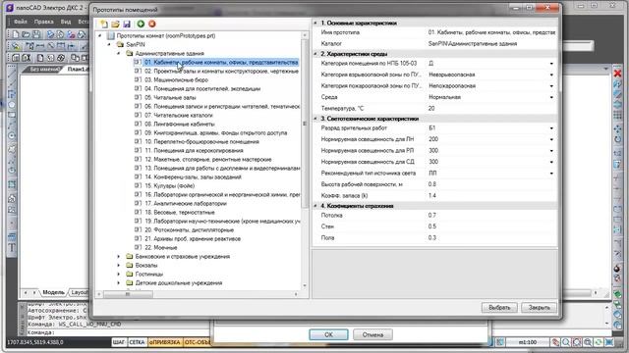Click the open file icon in nanoCAD toolbar

tap(26, 34)
